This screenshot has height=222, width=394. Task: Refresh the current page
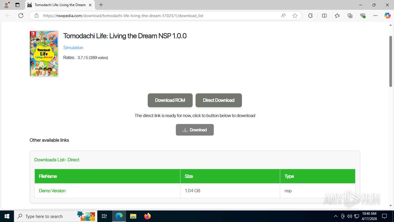(x=21, y=16)
